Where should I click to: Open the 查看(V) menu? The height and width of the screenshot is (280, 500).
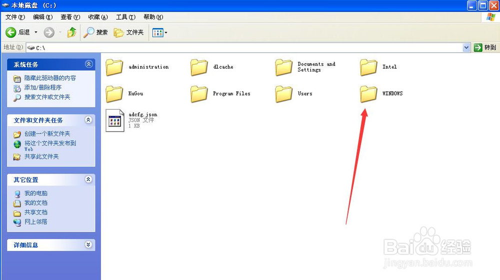[x=70, y=17]
